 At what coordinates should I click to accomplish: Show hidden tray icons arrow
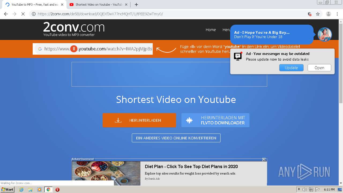[299, 190]
